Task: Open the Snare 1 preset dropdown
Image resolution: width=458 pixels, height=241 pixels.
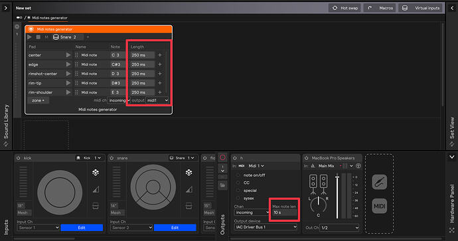Action: 182,158
